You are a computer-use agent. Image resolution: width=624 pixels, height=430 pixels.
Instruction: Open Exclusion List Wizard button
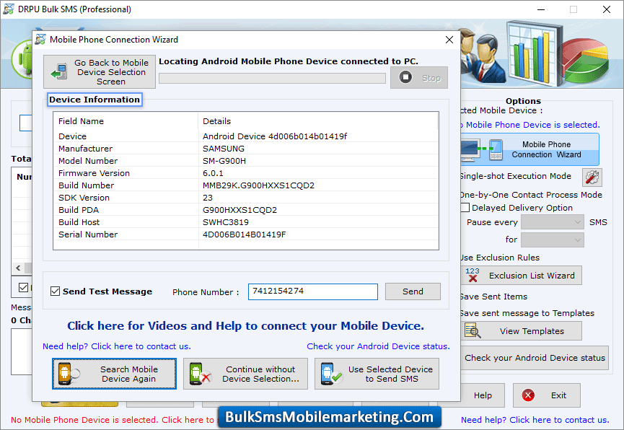[521, 276]
